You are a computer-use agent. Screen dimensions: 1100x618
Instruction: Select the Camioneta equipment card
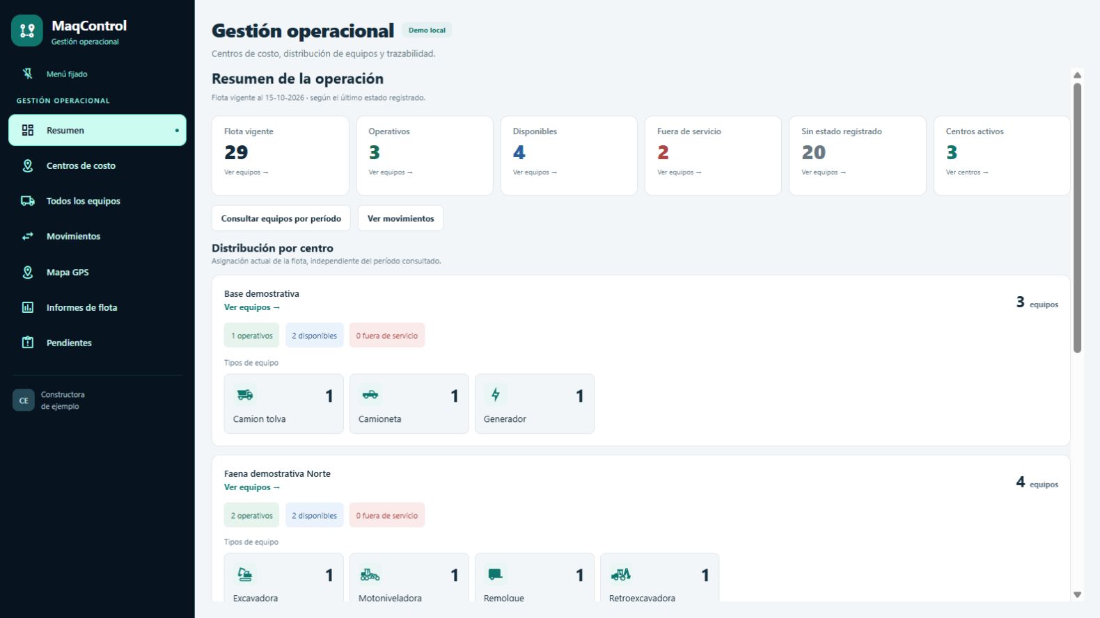tap(409, 404)
